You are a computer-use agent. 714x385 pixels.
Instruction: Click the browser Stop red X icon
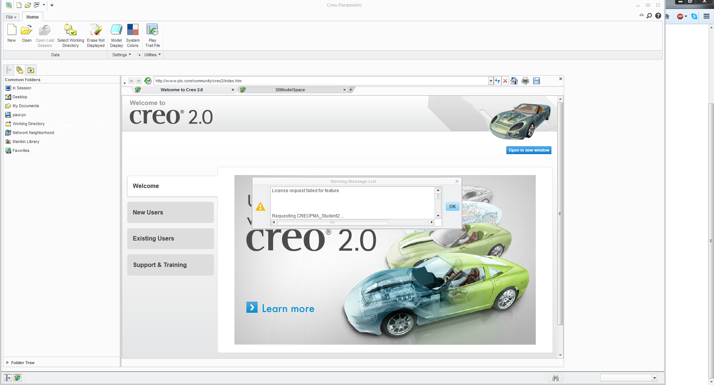505,81
